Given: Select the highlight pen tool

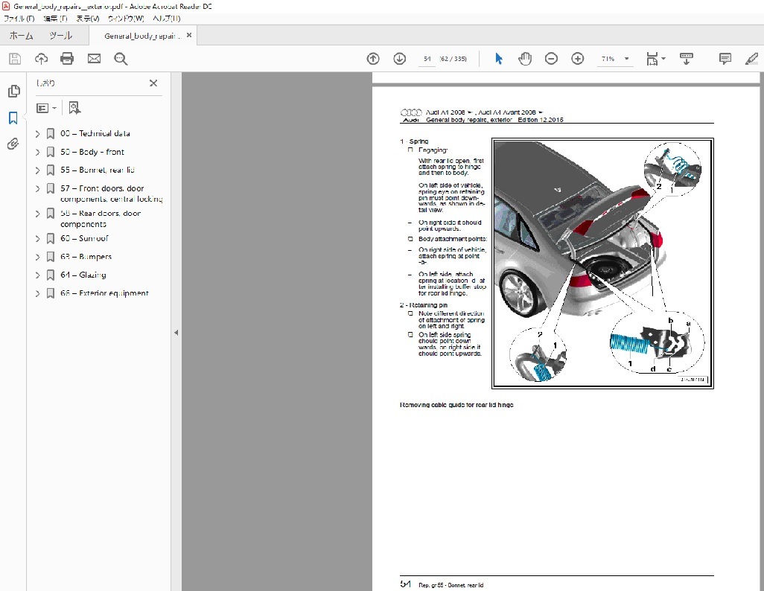Looking at the screenshot, I should click(x=752, y=59).
